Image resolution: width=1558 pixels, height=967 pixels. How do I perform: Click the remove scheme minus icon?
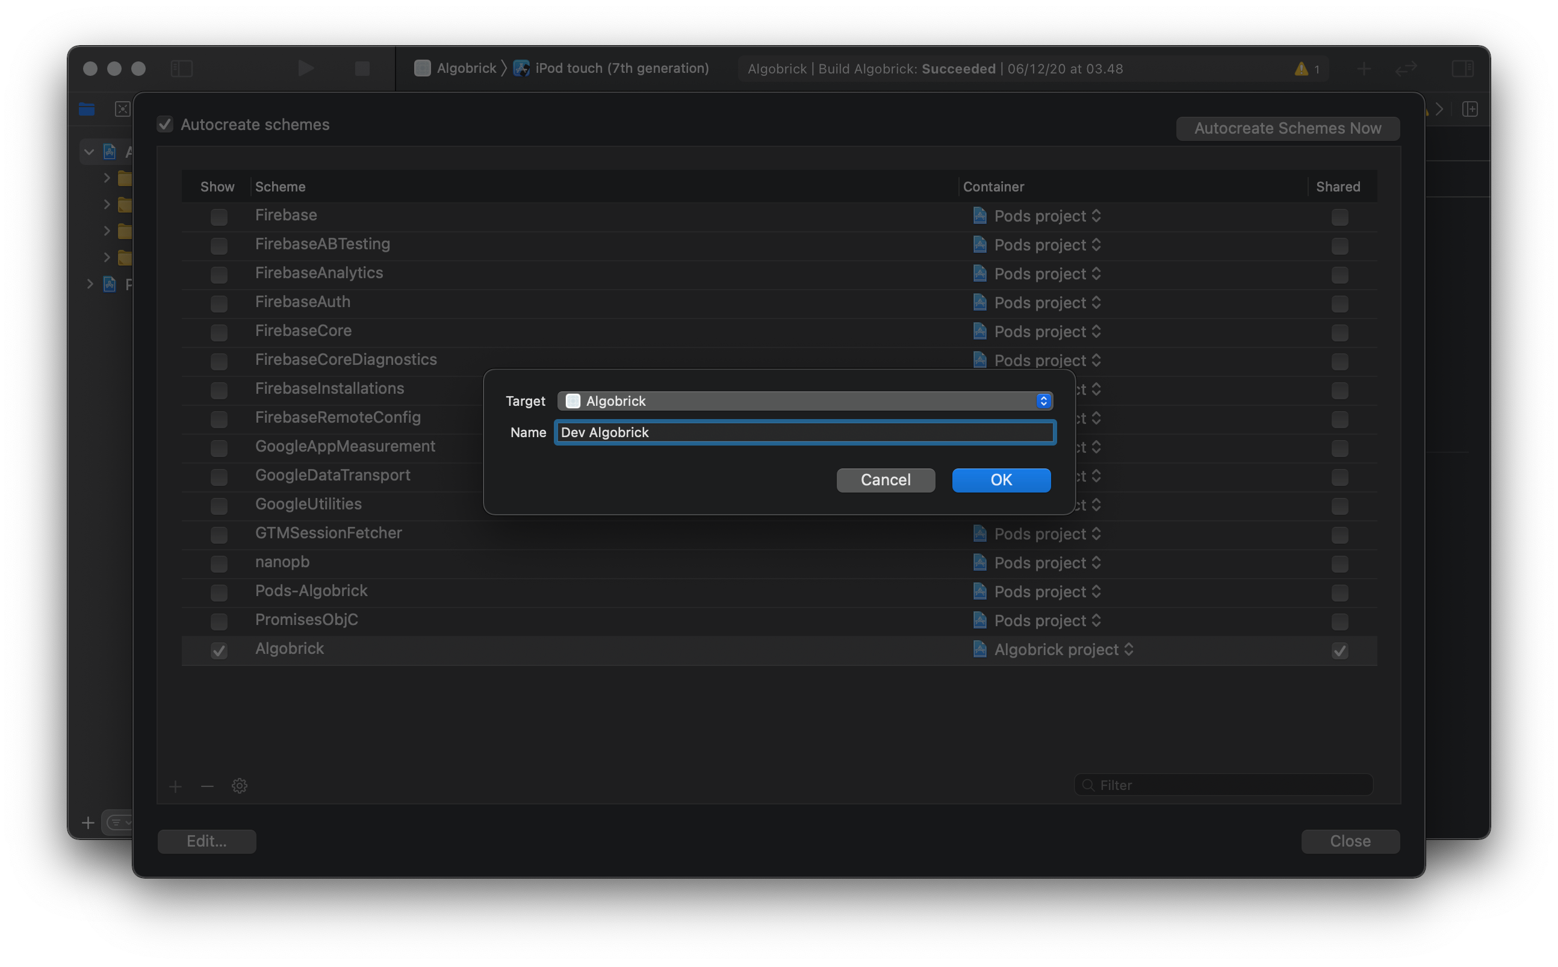(206, 785)
